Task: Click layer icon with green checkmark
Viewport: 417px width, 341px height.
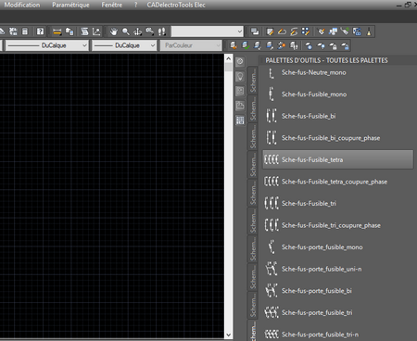Action: (246, 45)
